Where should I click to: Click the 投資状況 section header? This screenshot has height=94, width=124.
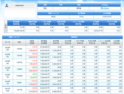pos(74,37)
